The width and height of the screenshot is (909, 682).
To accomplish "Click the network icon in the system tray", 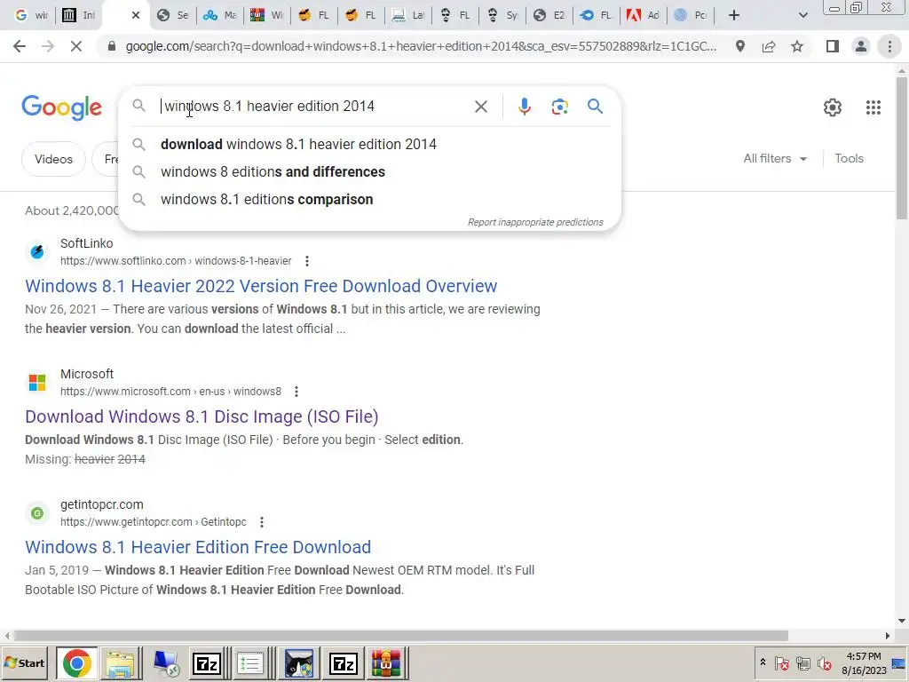I will click(x=802, y=663).
